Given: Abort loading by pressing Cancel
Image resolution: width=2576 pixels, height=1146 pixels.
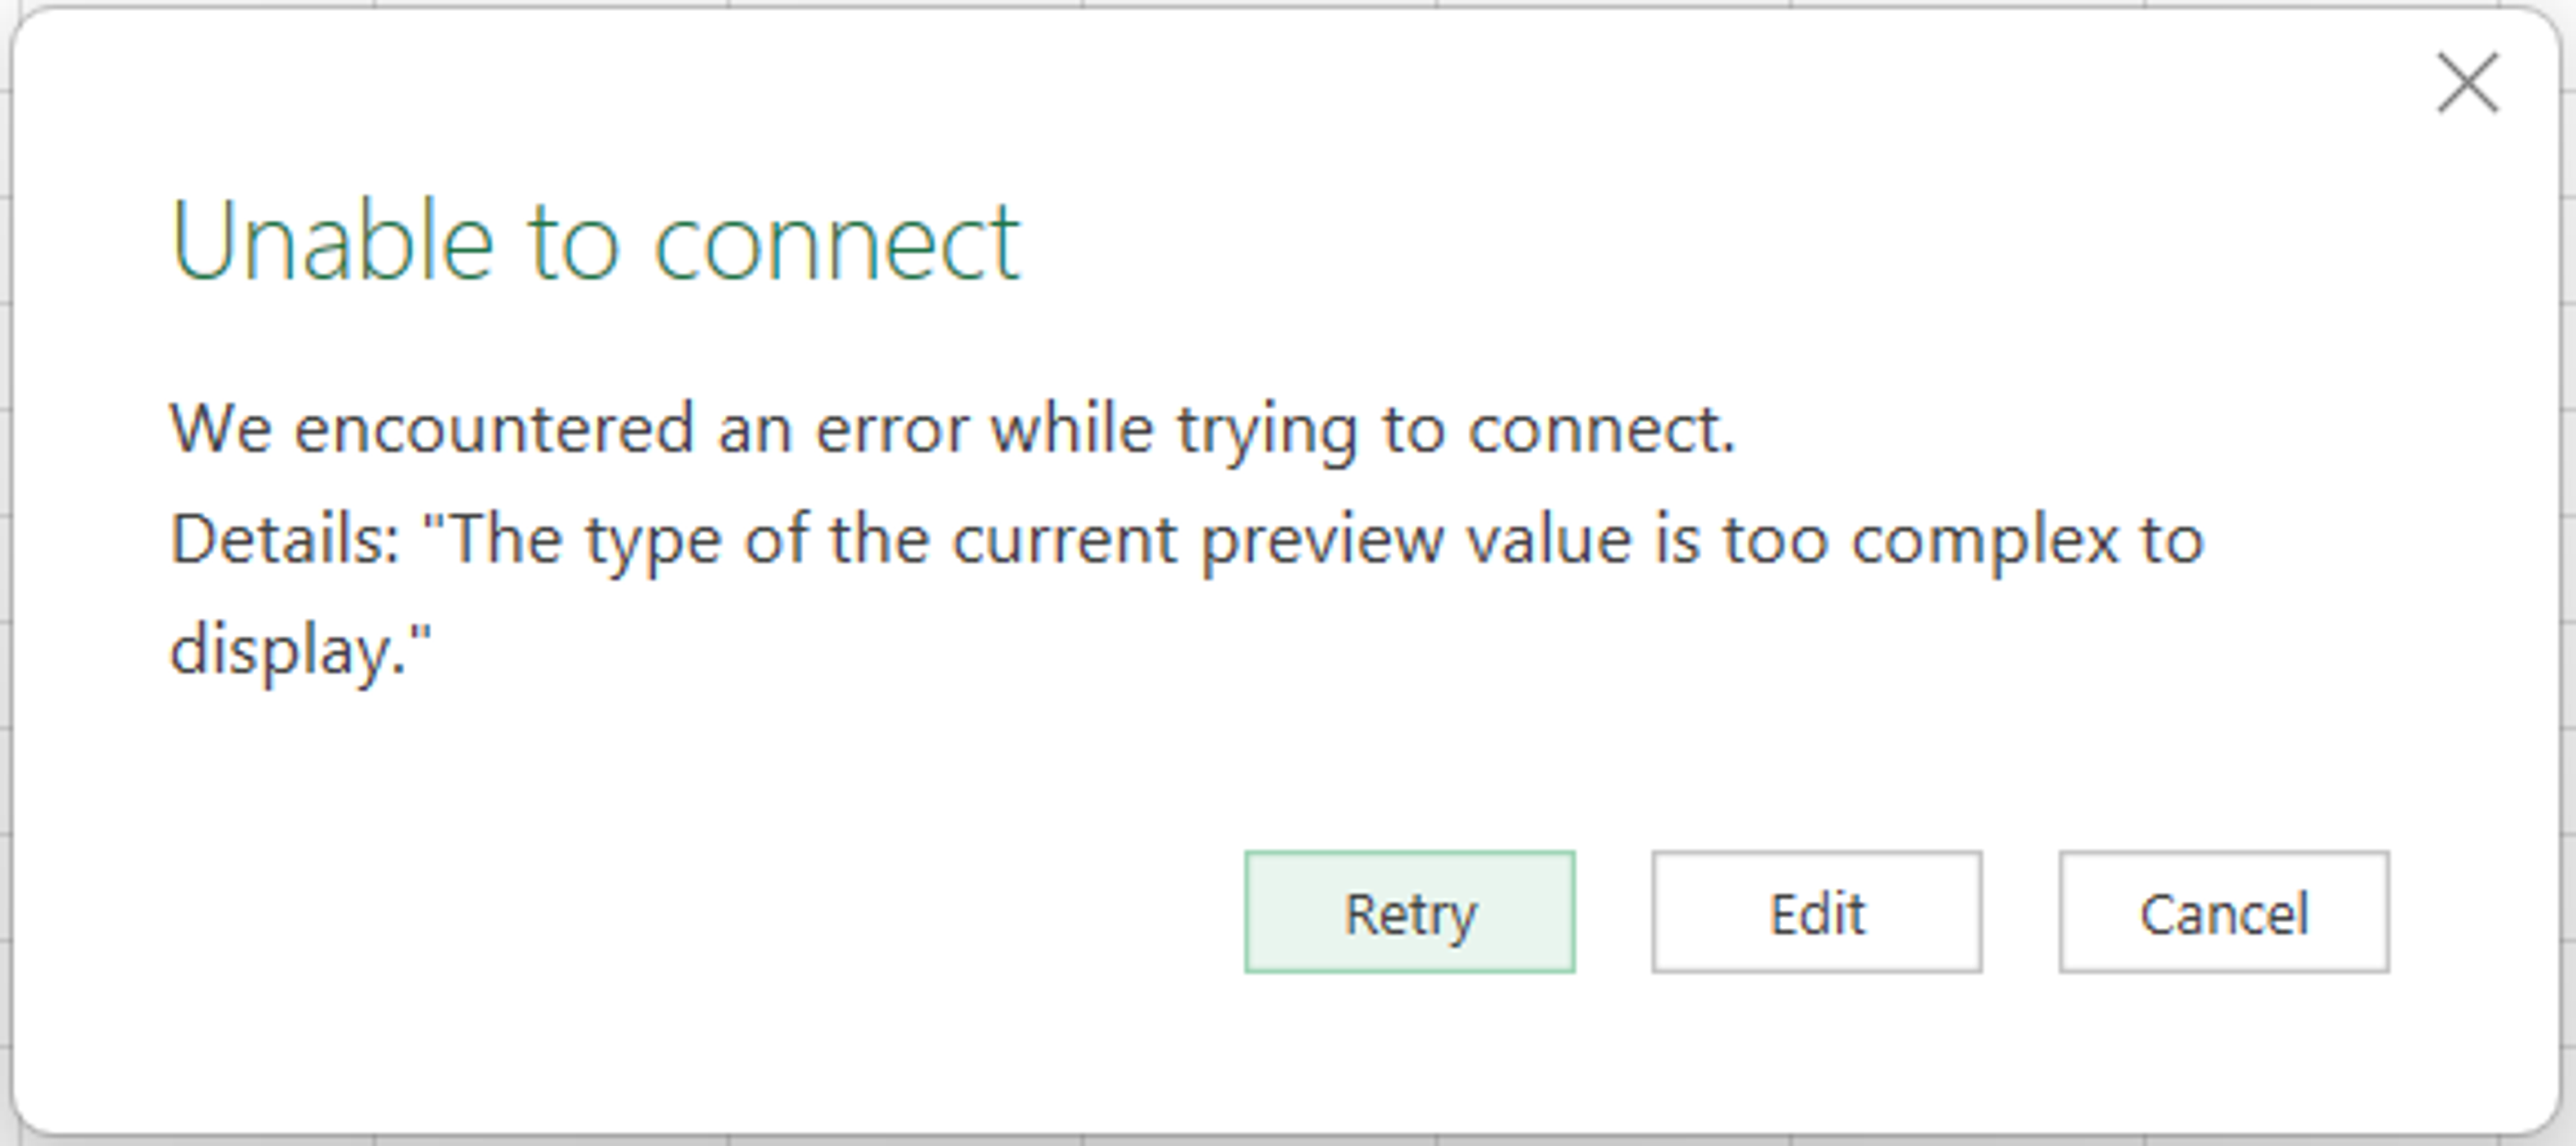Looking at the screenshot, I should coord(2224,912).
